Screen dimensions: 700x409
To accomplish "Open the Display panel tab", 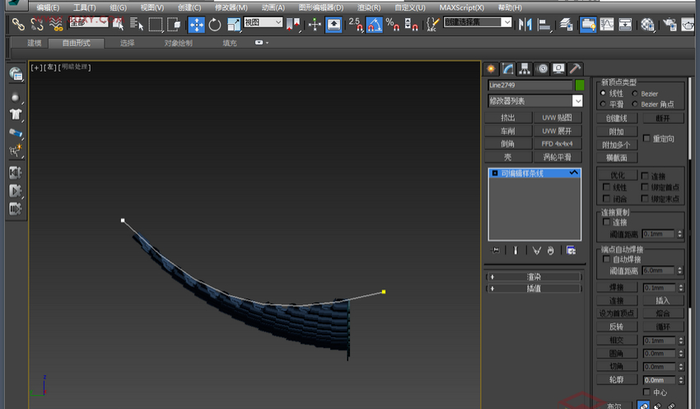I will [559, 68].
